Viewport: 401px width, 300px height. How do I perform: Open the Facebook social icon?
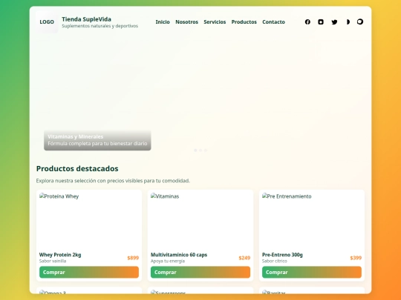click(x=307, y=22)
